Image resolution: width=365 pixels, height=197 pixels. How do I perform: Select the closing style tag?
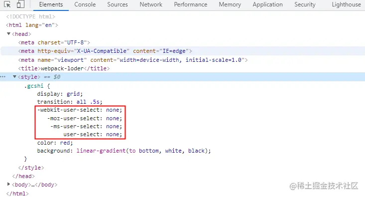(31, 168)
